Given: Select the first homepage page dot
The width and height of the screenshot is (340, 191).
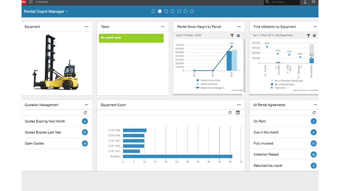Looking at the screenshot, I should coord(153,11).
